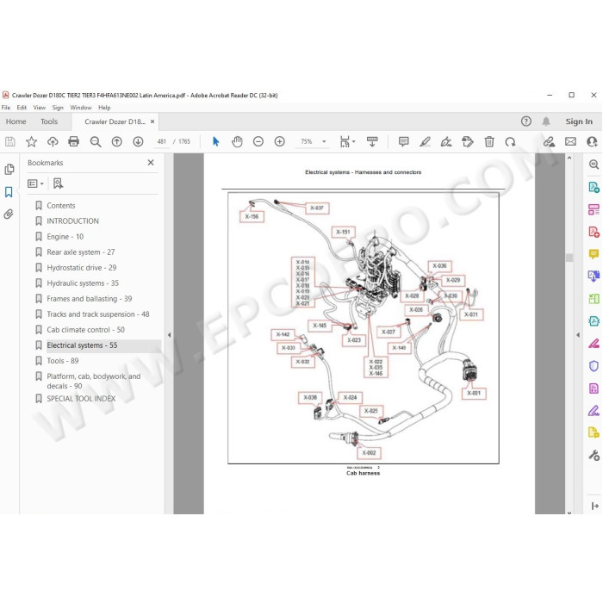Select the Highlight text pen
603x603 pixels.
pyautogui.click(x=425, y=142)
